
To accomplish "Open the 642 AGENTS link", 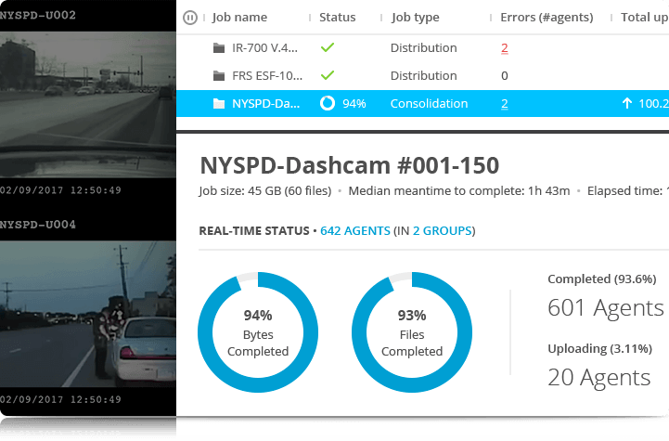I will [x=355, y=230].
